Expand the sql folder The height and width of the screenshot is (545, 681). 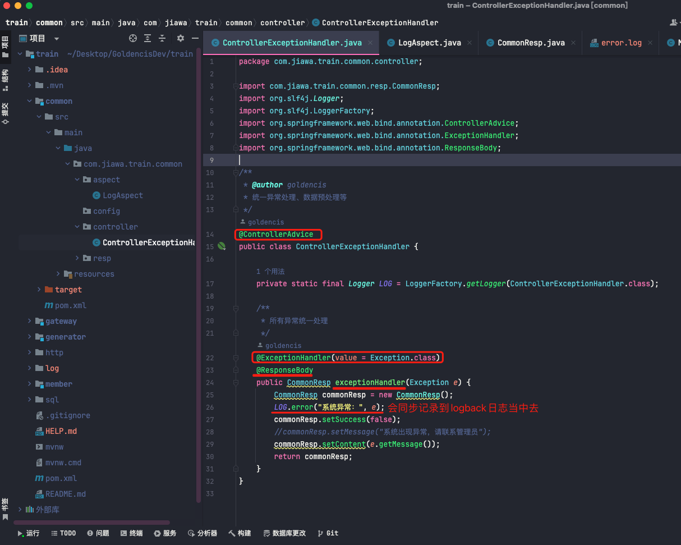pos(30,400)
